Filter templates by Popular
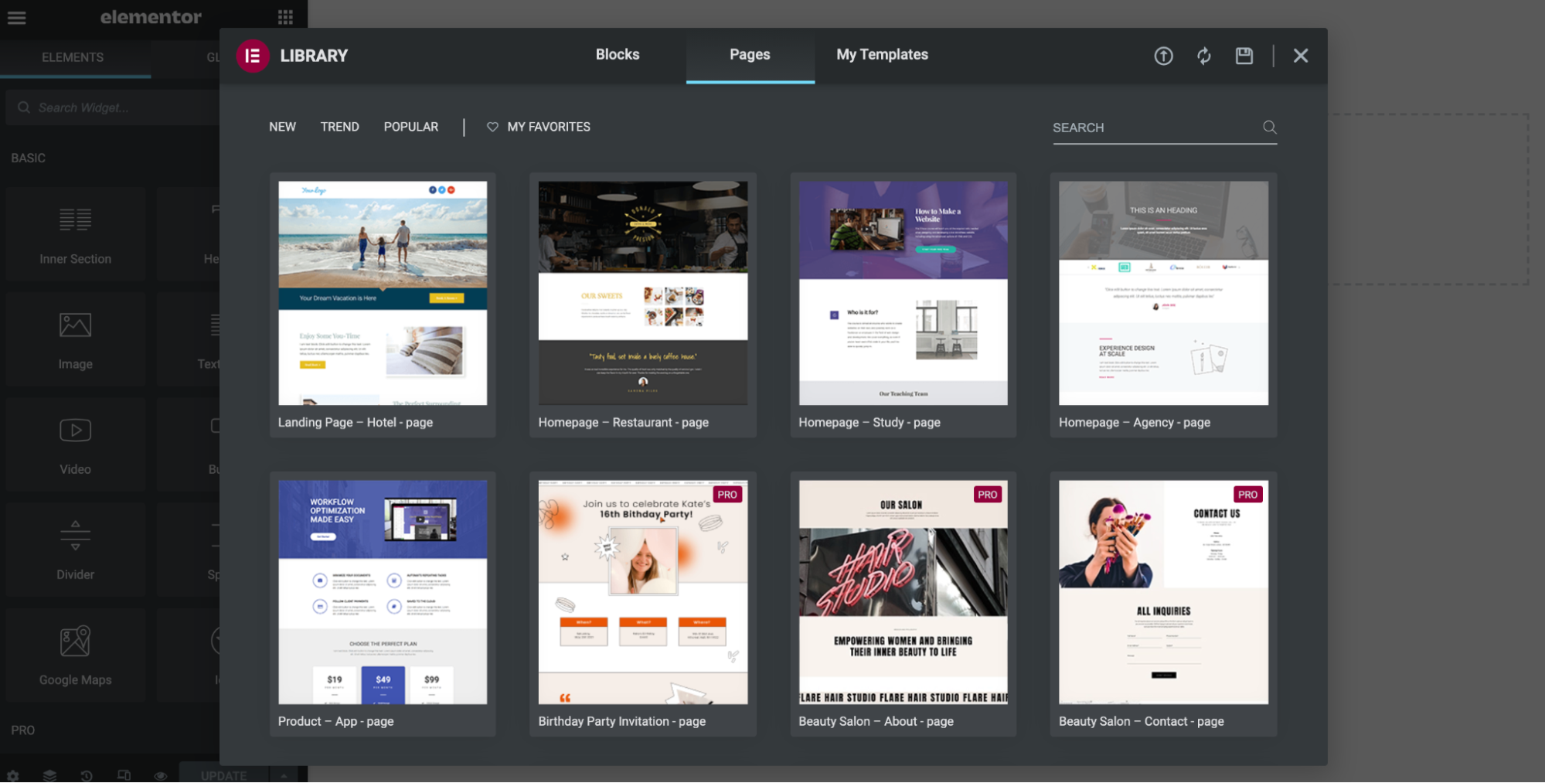 (411, 127)
